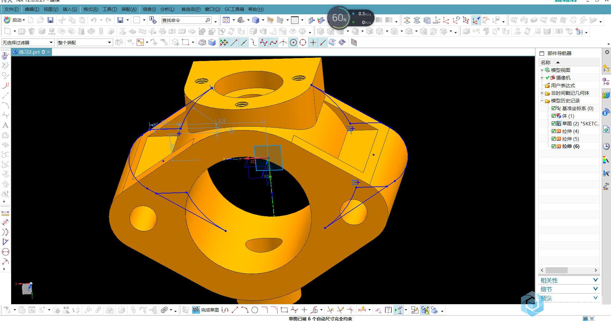Uncheck the 拉伸 (4) checkbox
Image resolution: width=611 pixels, height=321 pixels.
554,131
